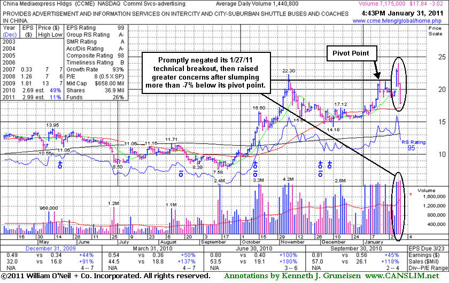Select the '4:43PM January 31, 2011' timestamp

point(401,13)
